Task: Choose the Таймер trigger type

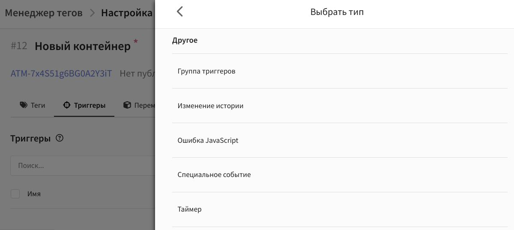Action: (x=340, y=209)
